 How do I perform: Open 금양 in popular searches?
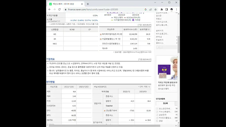(x=161, y=121)
